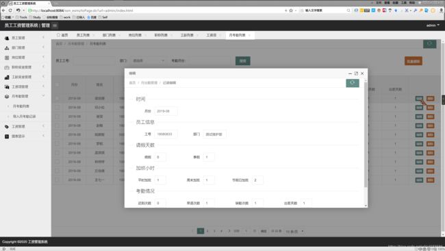
Task: Maximize the edit dialog with its restore icon
Action: (x=356, y=73)
